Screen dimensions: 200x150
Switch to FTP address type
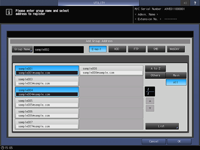[x=137, y=49]
